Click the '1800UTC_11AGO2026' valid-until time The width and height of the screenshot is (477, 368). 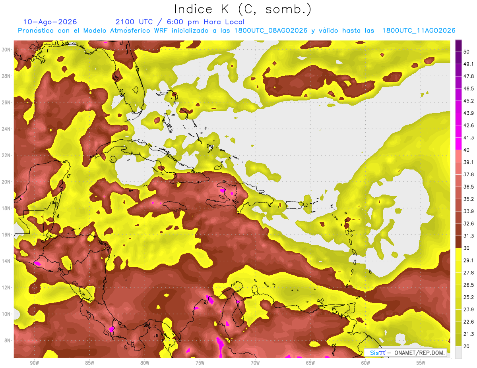(419, 31)
